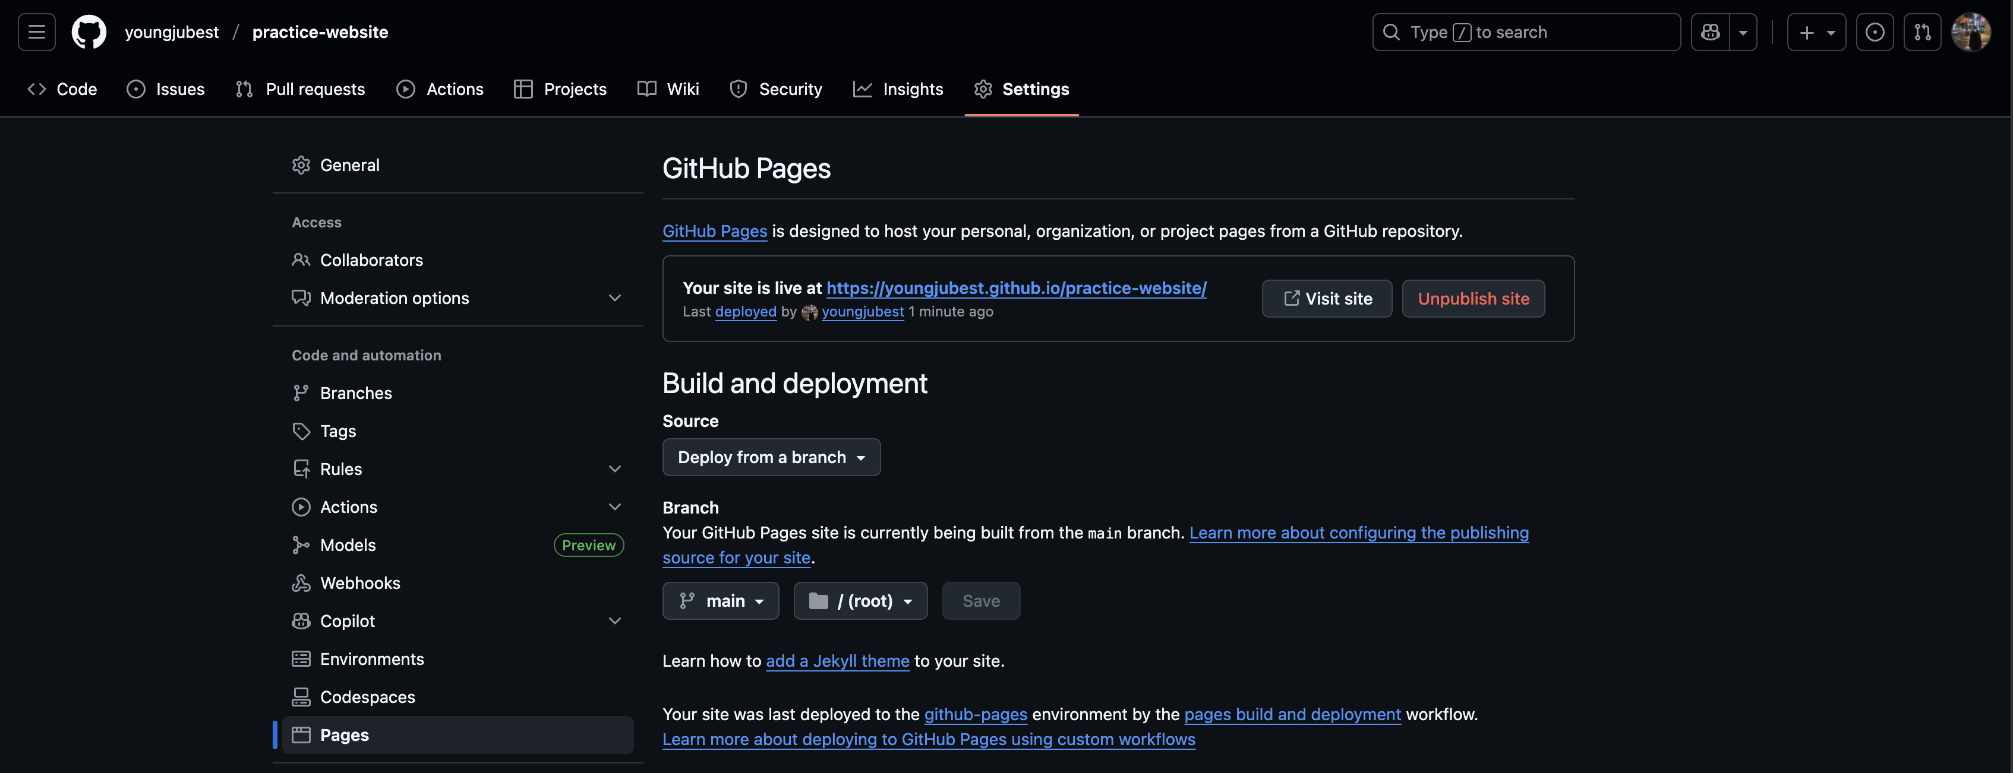Open the add a Jekyll theme link

click(837, 661)
